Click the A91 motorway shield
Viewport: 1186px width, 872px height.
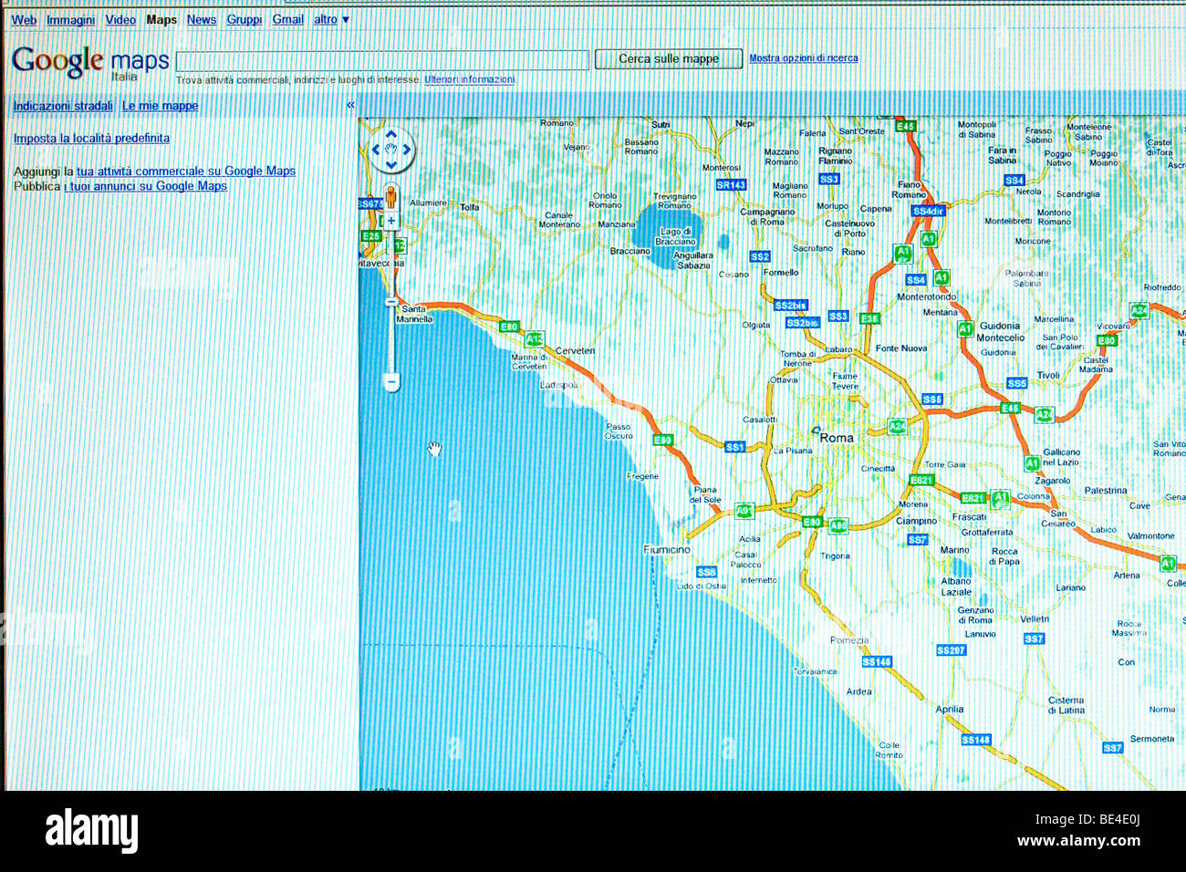point(744,512)
